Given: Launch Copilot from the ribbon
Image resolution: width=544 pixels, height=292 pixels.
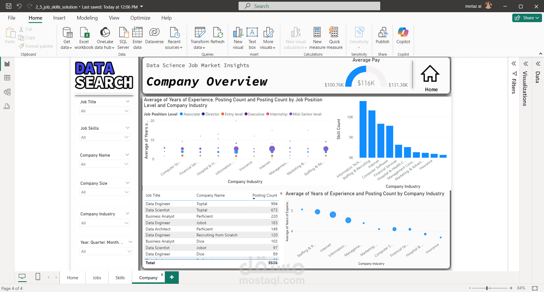Looking at the screenshot, I should coord(403,35).
